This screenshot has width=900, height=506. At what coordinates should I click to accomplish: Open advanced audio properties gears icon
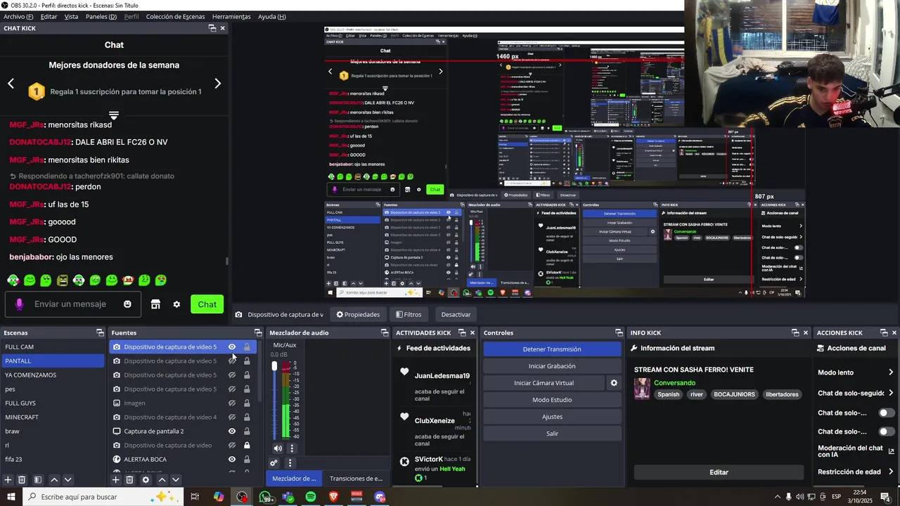pos(274,463)
